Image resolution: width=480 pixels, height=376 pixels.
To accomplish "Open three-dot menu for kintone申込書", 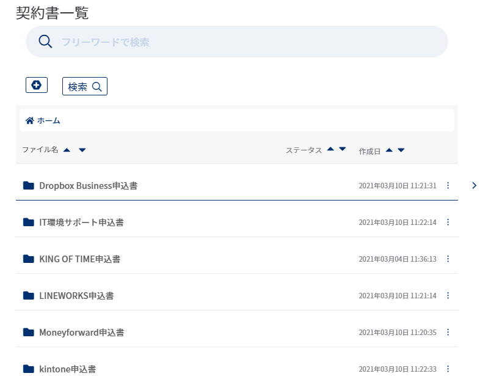I will click(448, 369).
